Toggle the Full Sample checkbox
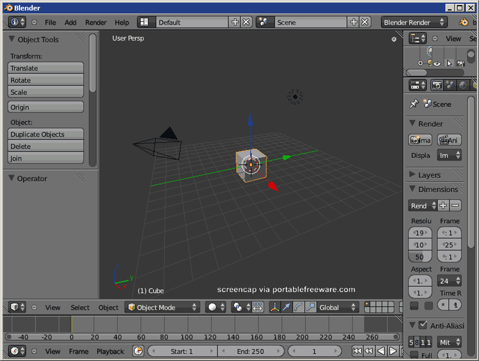This screenshot has height=361, width=479. click(414, 355)
